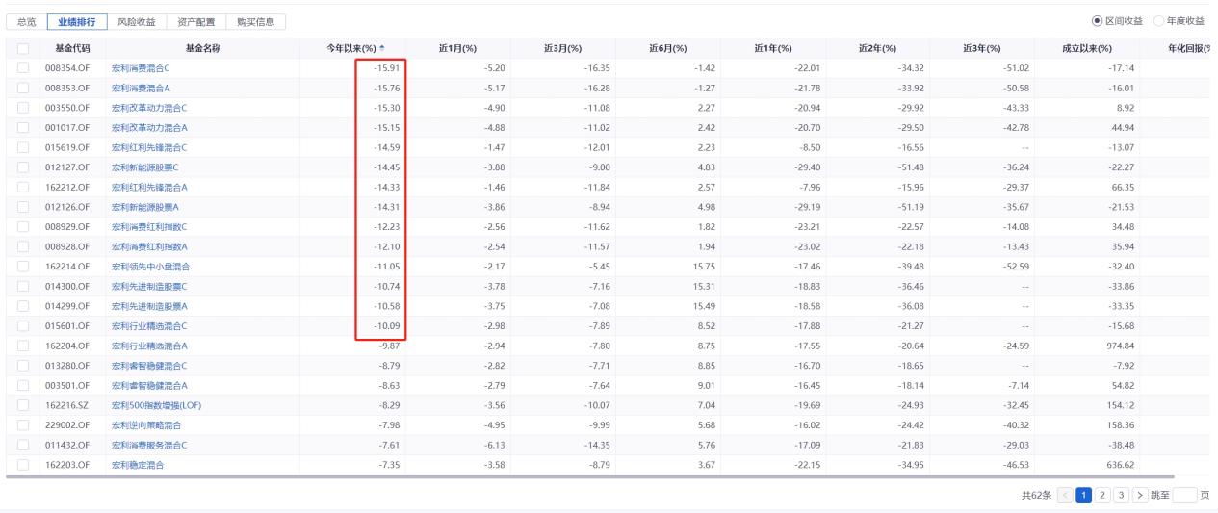Open the 购买信息 tab
Screen dimensions: 1218x513
255,21
